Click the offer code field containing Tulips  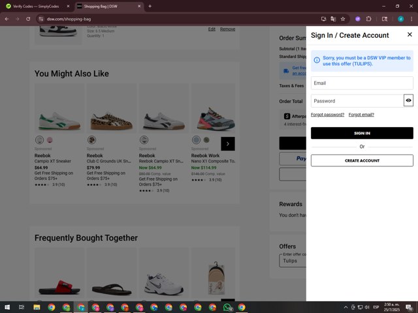293,261
